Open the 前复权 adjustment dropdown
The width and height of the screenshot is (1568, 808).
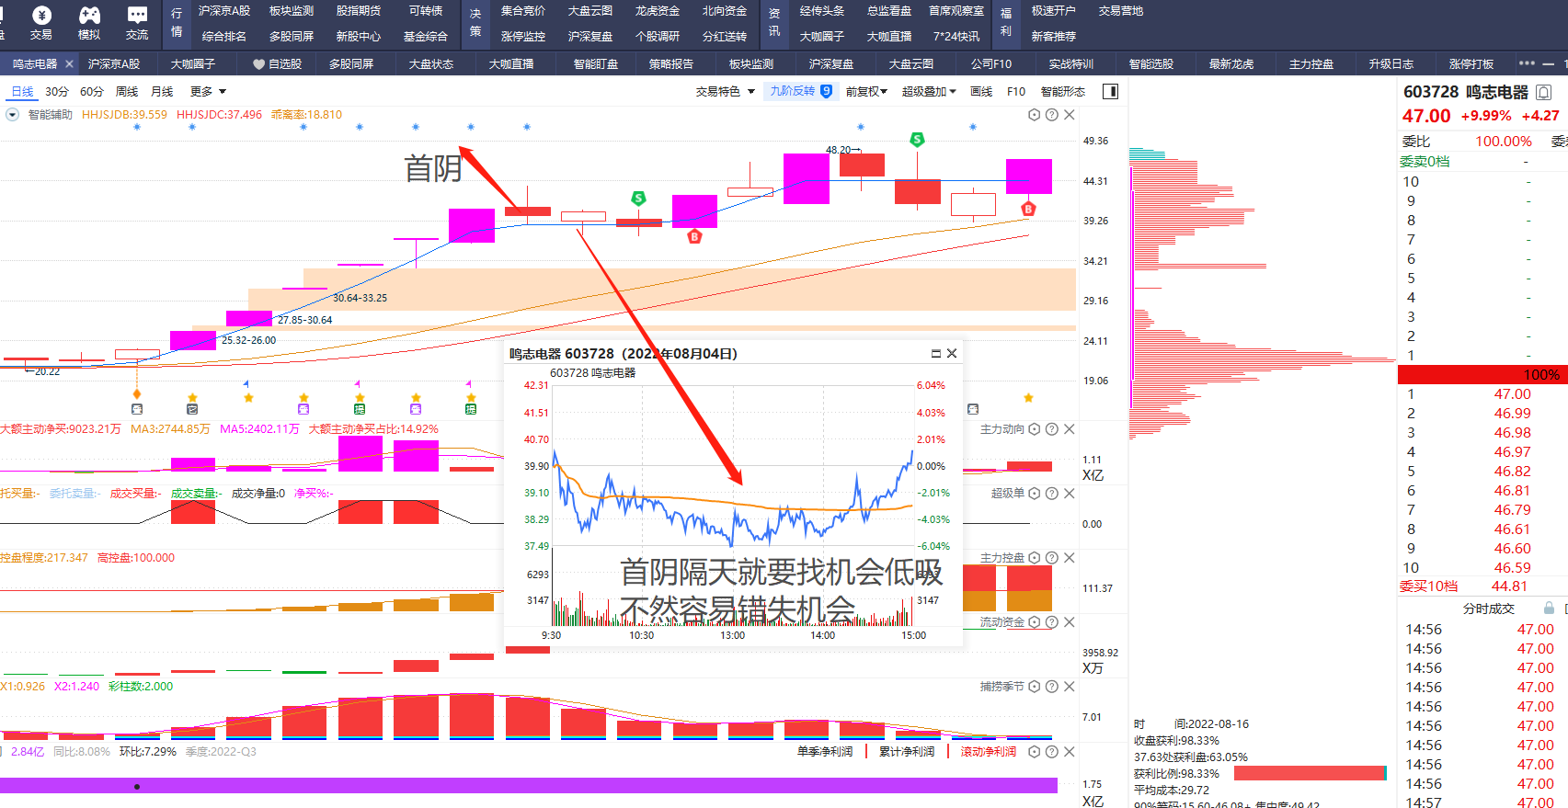coord(866,92)
